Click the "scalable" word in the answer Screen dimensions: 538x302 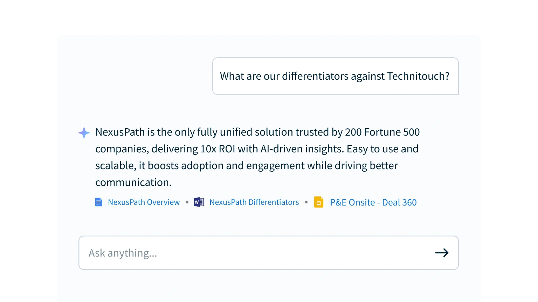point(115,166)
